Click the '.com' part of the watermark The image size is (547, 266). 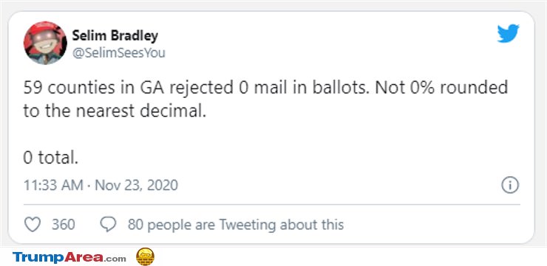(x=115, y=259)
